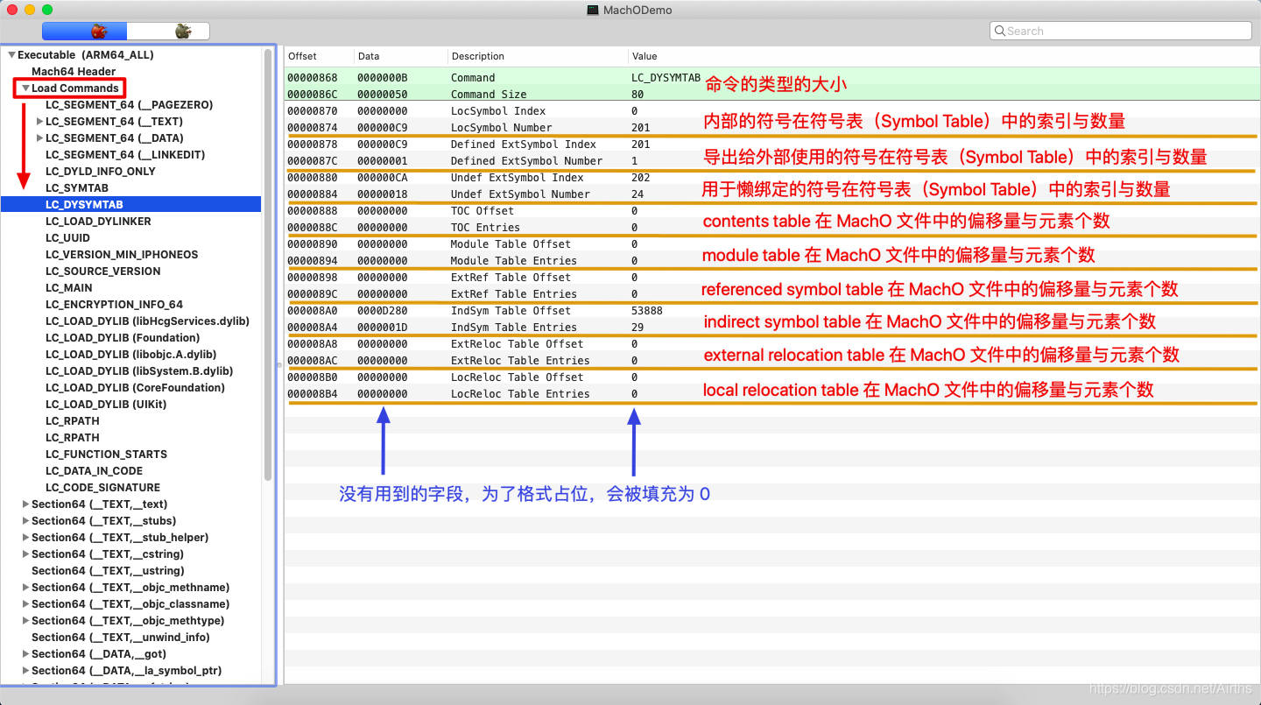
Task: Select the red apple RAW view toggle
Action: click(85, 32)
